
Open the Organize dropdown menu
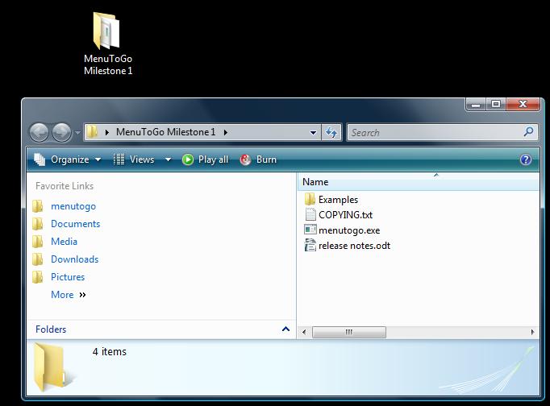[68, 159]
